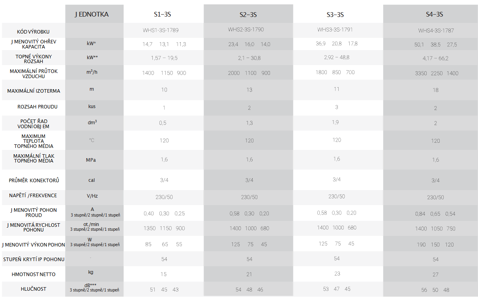This screenshot has height=297, width=478.
Task: Select the MAXIMÁLNÍ IZOTERMA row label
Action: 34,91
